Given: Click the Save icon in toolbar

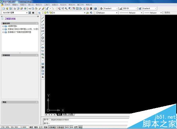Looking at the screenshot, I should 10,8.
